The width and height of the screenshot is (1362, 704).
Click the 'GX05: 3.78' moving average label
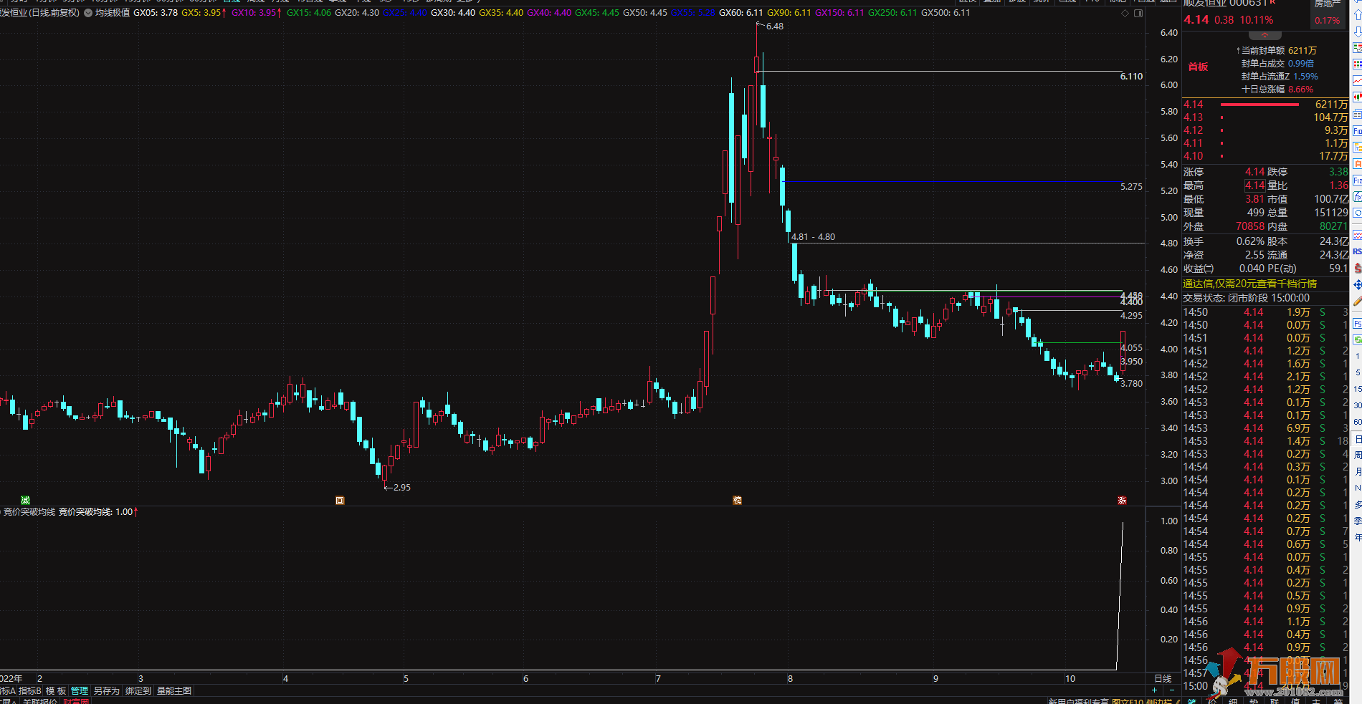tap(156, 13)
